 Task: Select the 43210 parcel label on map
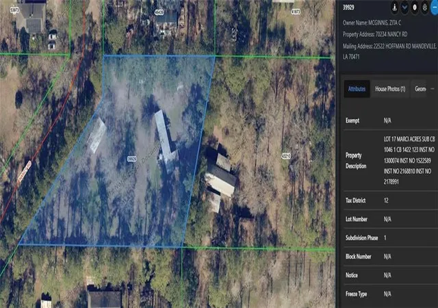point(286,156)
